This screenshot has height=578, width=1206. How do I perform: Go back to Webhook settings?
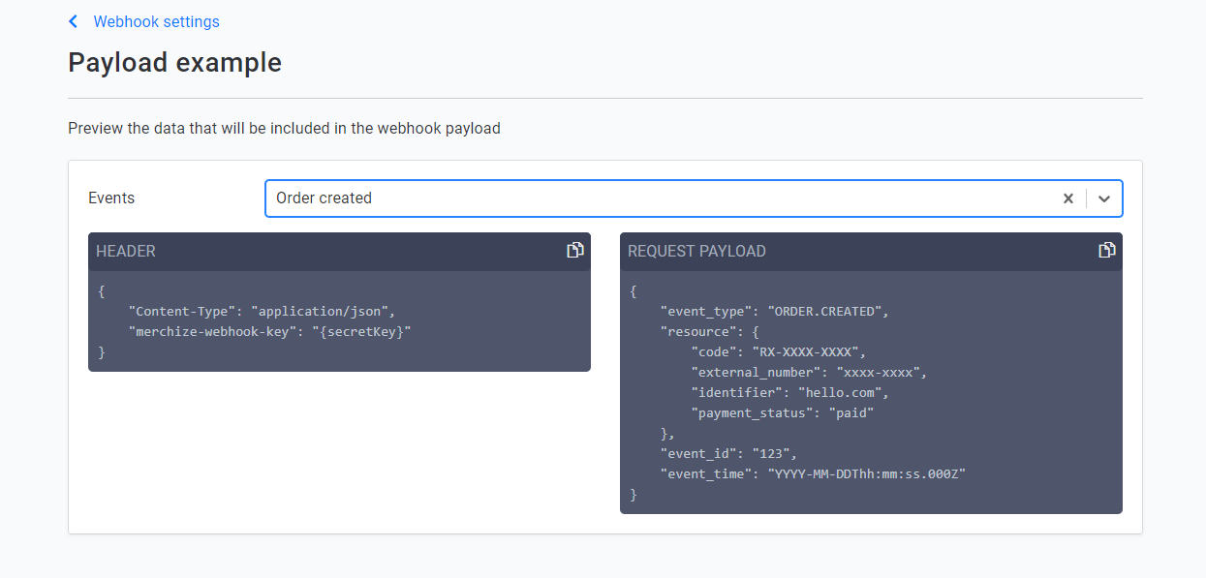click(156, 21)
